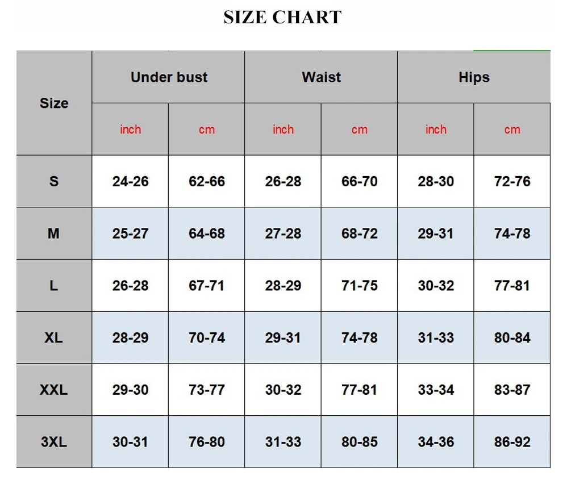Image resolution: width=567 pixels, height=484 pixels.
Task: Click the M size row label
Action: 54,233
